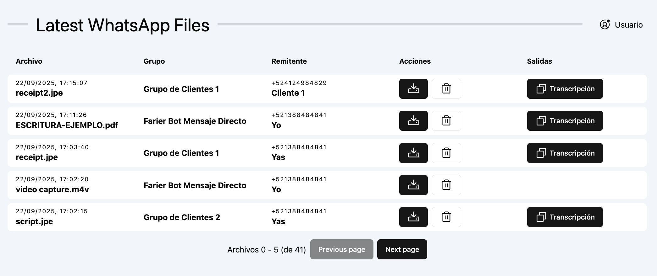Delete receipt.jpe with the trash icon
This screenshot has width=657, height=276.
(x=446, y=153)
